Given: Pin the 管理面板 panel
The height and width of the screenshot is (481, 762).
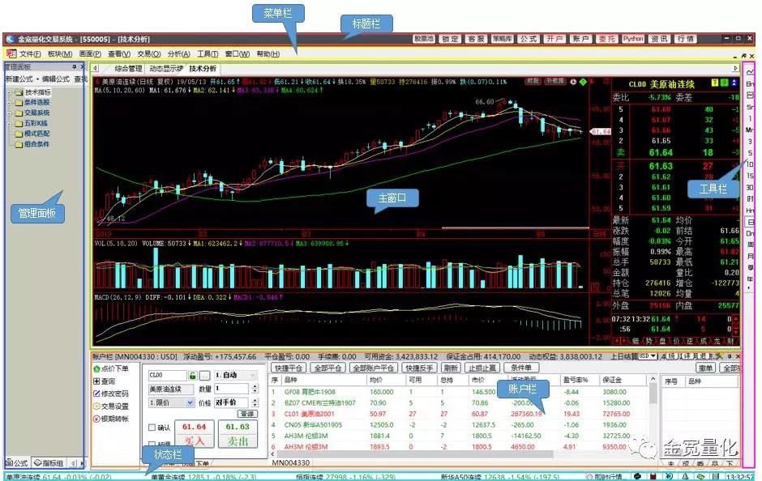Looking at the screenshot, I should click(x=75, y=67).
